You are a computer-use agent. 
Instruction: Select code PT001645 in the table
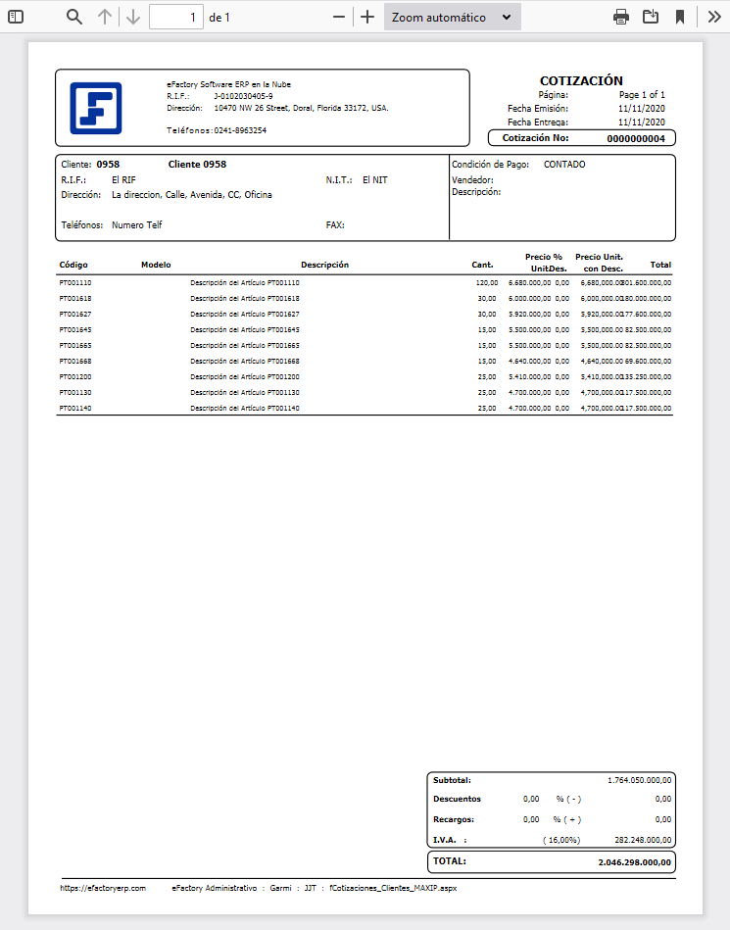pyautogui.click(x=75, y=330)
